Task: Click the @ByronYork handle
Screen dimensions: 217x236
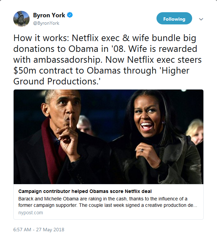Action: (46, 23)
